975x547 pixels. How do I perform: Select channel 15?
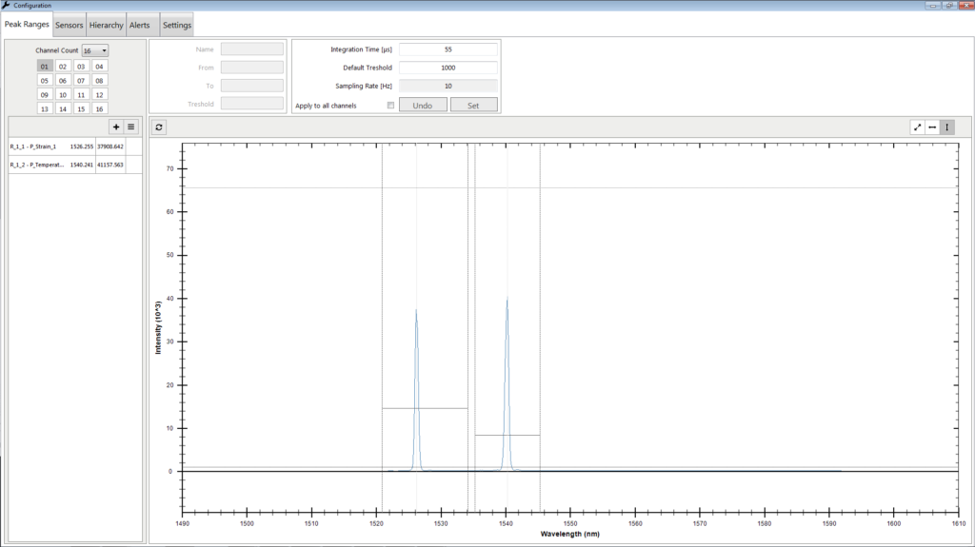tap(81, 108)
